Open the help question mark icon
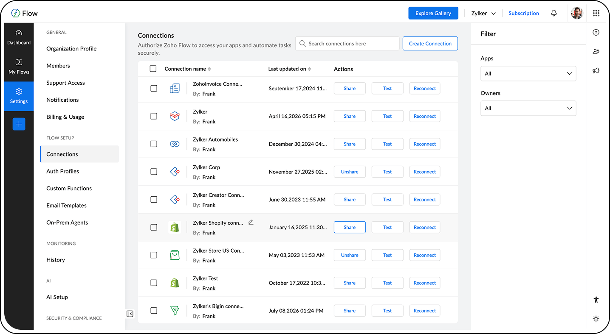The height and width of the screenshot is (334, 610). pyautogui.click(x=596, y=33)
